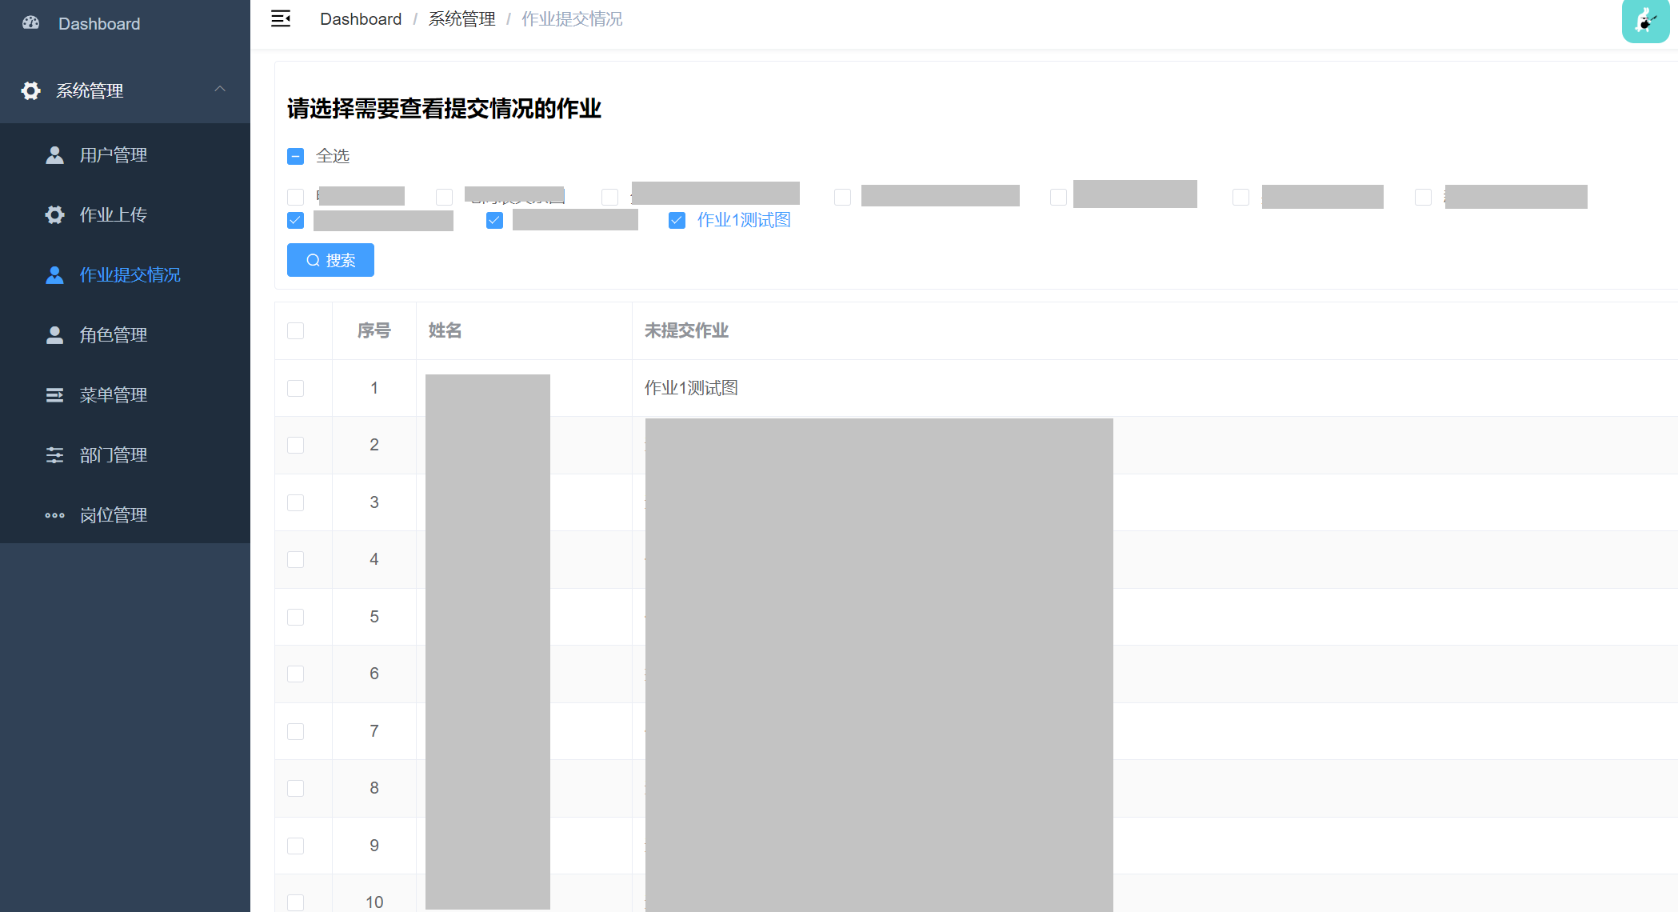The image size is (1678, 912).
Task: Click the Dashboard gauge icon in sidebar
Action: tap(31, 23)
